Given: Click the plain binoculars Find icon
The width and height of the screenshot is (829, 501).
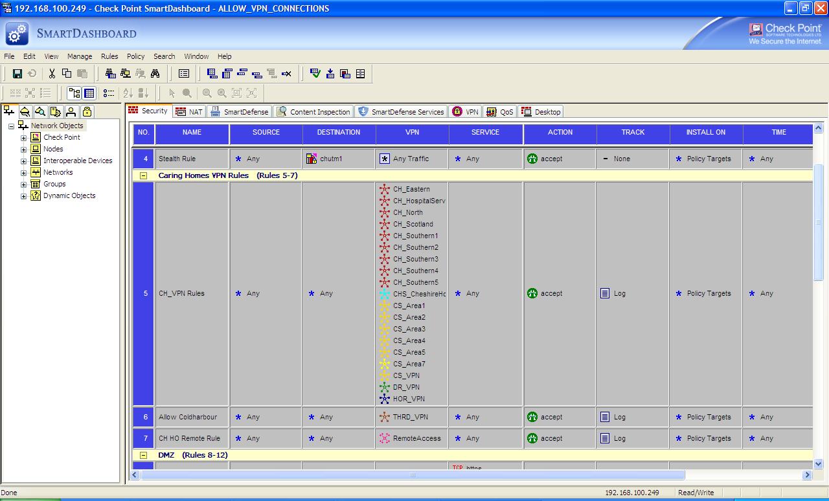Looking at the screenshot, I should coord(155,74).
